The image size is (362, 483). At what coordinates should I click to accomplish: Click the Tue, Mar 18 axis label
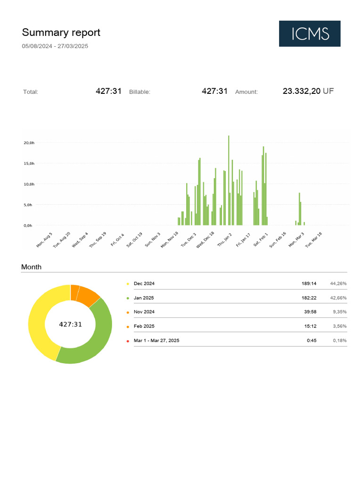click(313, 240)
